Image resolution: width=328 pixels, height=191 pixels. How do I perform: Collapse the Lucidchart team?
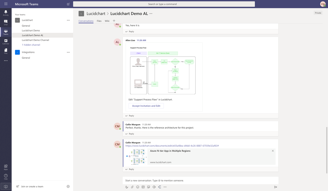[27, 20]
